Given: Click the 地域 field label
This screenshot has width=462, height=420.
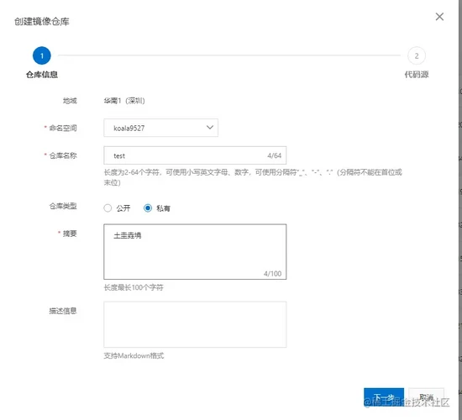Looking at the screenshot, I should pyautogui.click(x=70, y=101).
